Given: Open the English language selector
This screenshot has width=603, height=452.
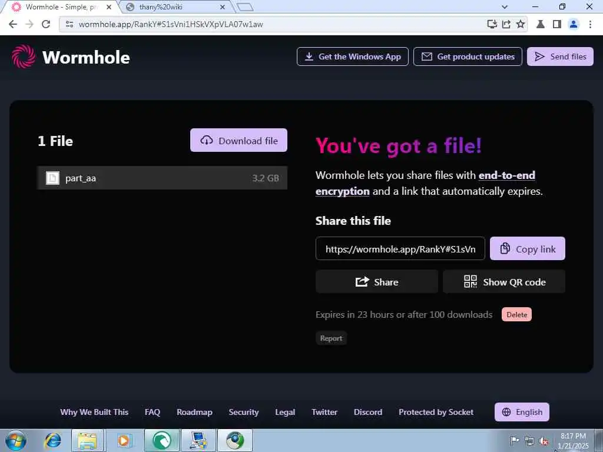Looking at the screenshot, I should pos(522,412).
